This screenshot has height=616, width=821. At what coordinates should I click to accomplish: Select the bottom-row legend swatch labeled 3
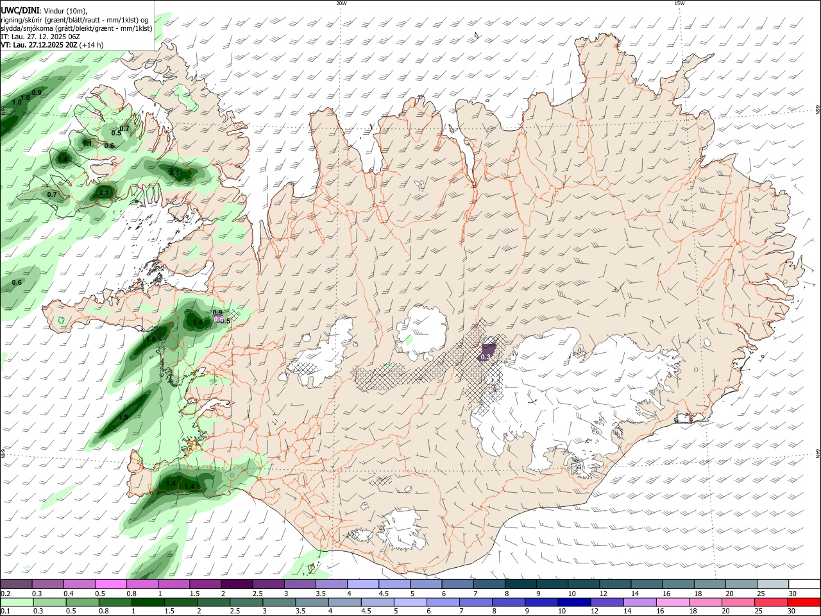coord(279,602)
